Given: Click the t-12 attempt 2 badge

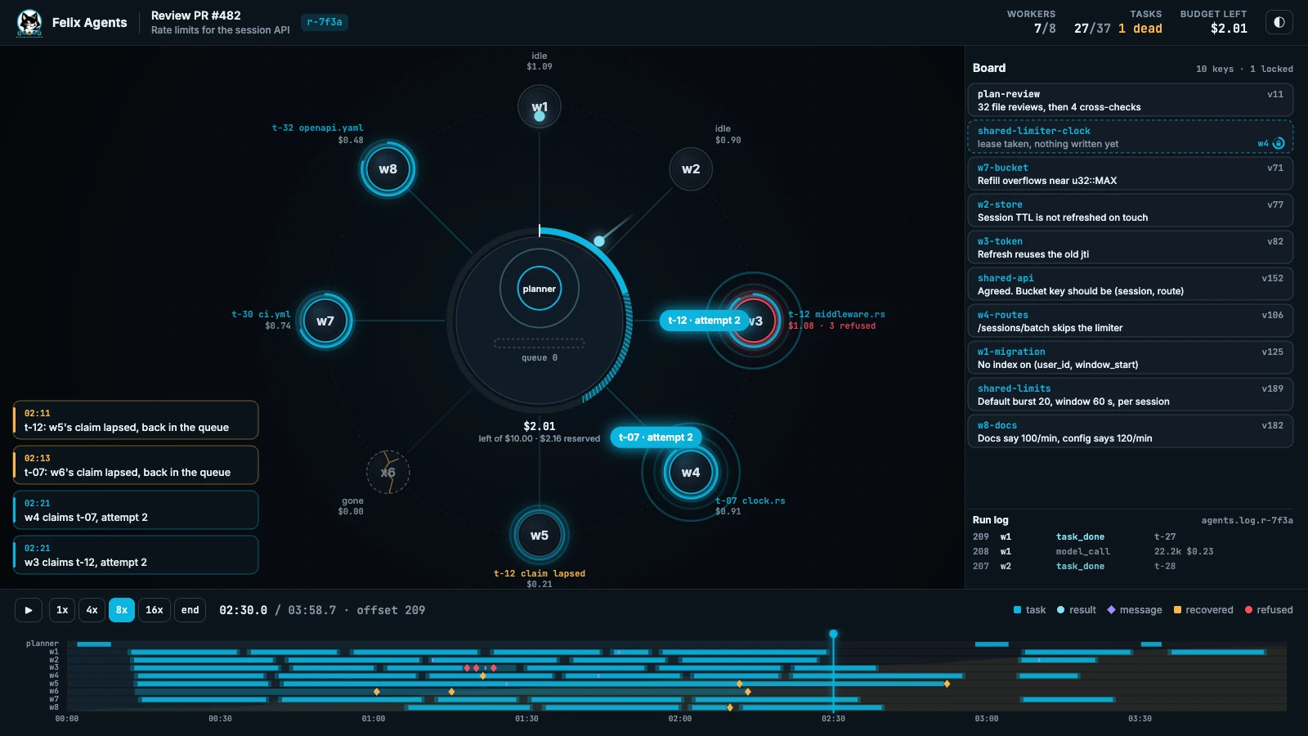Looking at the screenshot, I should tap(704, 321).
